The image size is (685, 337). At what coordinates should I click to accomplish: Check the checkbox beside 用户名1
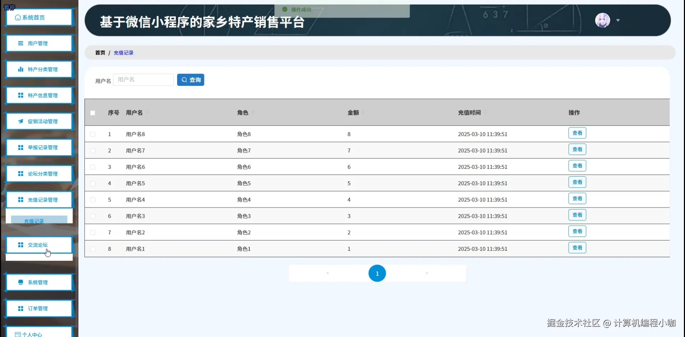(x=93, y=249)
